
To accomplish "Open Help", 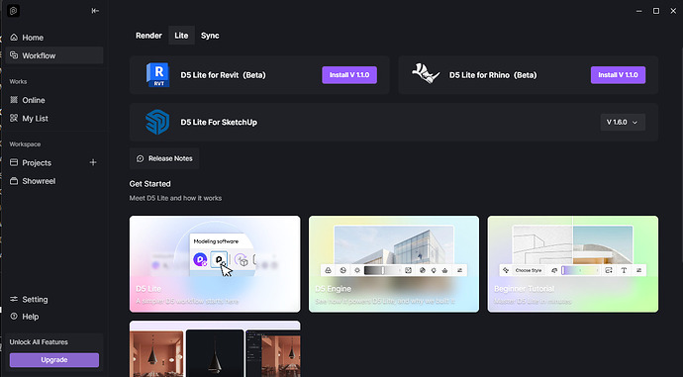I will 54,317.
